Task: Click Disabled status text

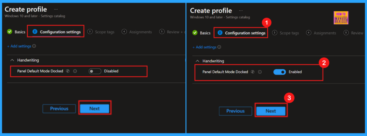Action: pos(111,71)
